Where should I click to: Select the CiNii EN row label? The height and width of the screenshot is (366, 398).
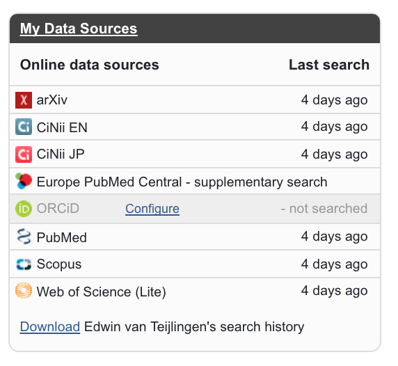pos(62,127)
